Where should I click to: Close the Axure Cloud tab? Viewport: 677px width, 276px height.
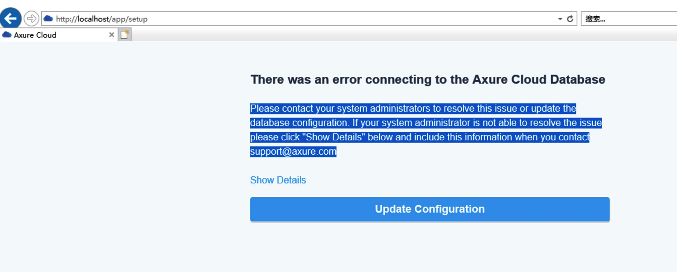(x=111, y=35)
